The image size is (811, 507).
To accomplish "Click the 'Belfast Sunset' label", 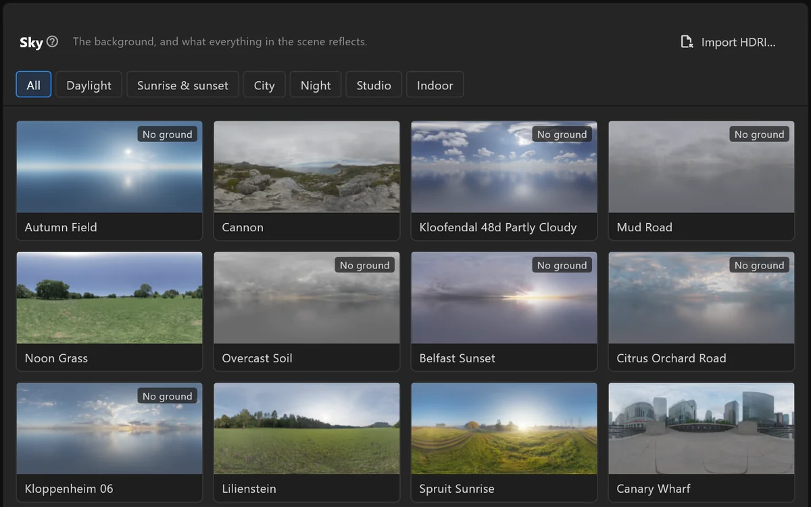I will (457, 358).
